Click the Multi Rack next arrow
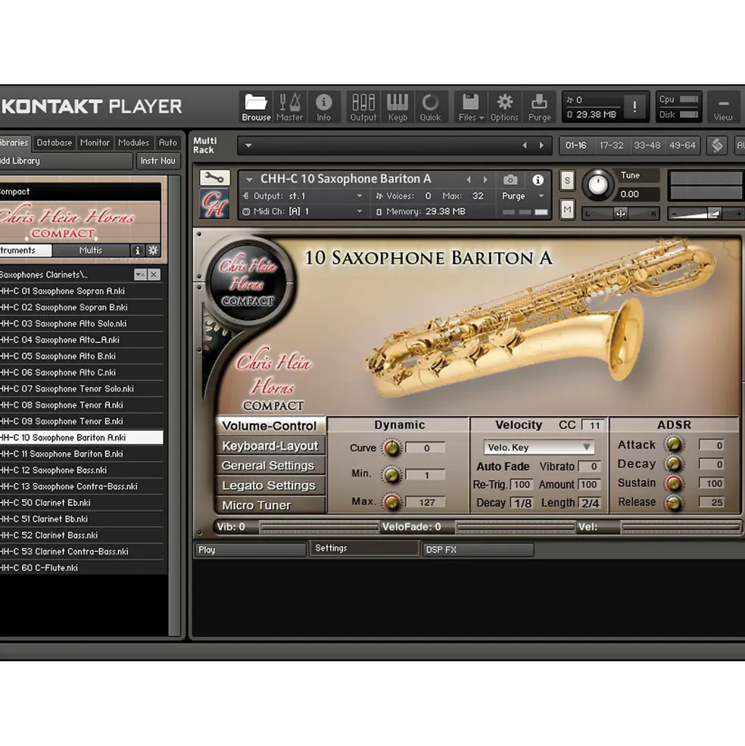745x746 pixels. tap(541, 145)
